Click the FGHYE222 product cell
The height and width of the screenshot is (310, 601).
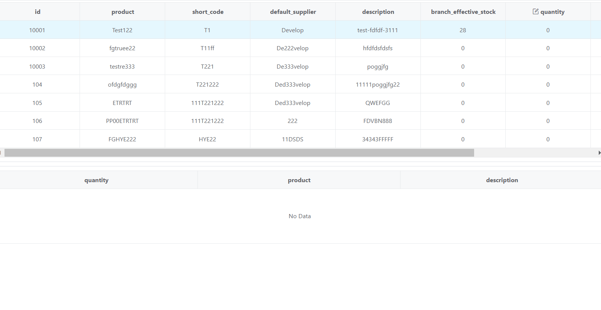point(122,139)
